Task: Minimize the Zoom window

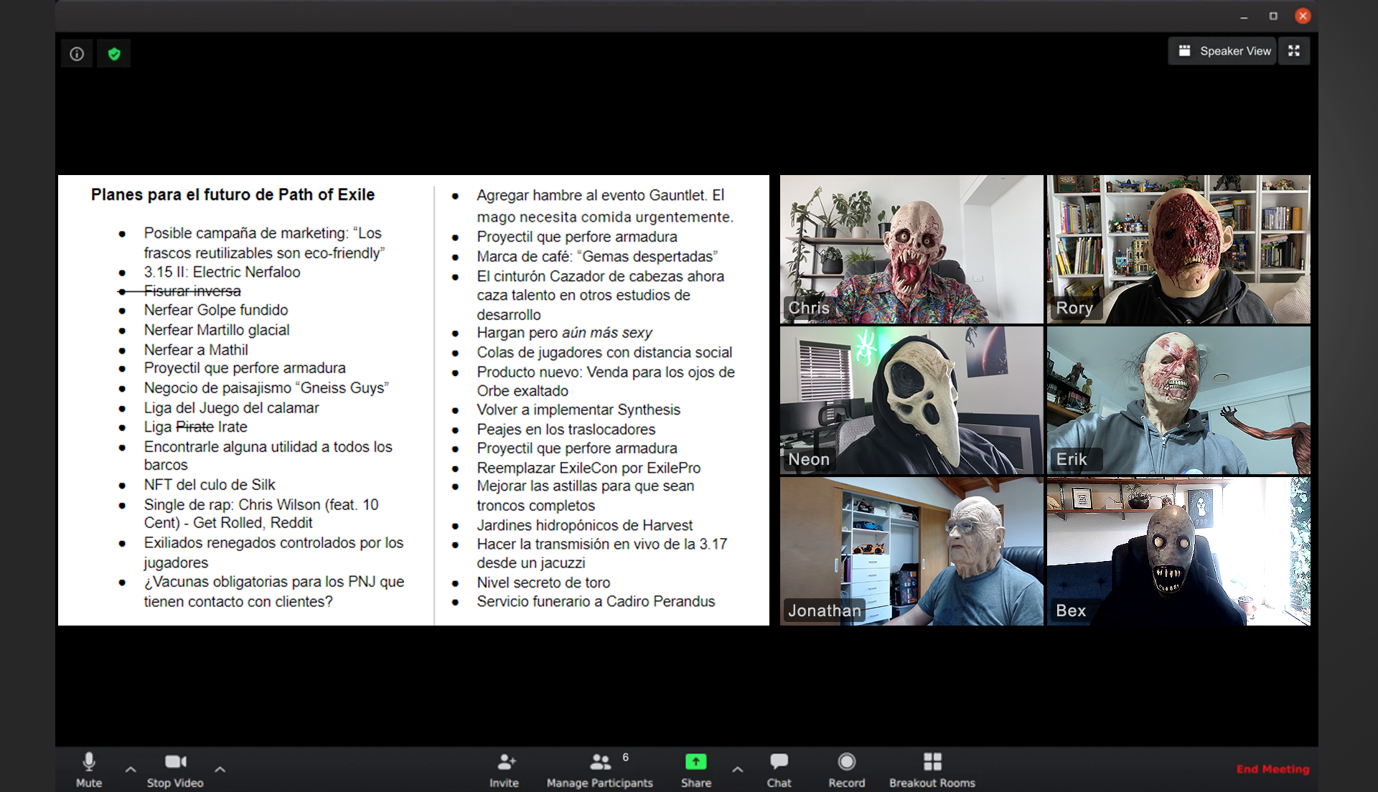Action: coord(1244,16)
